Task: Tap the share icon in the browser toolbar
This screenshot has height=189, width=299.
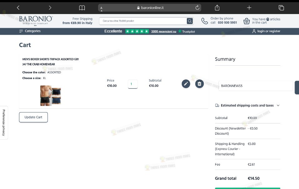Action: (x=217, y=7)
